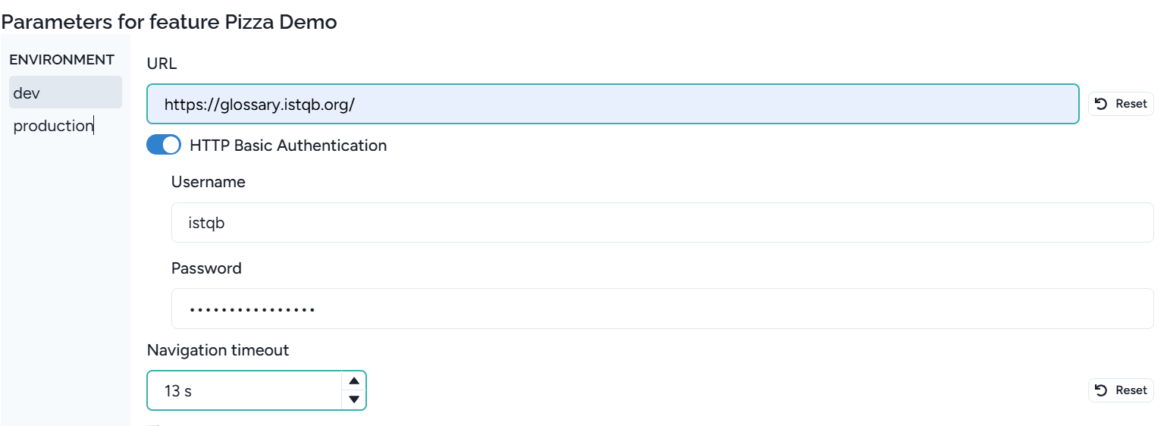Decrease navigation timeout with the down arrow
1170x426 pixels.
(x=353, y=399)
